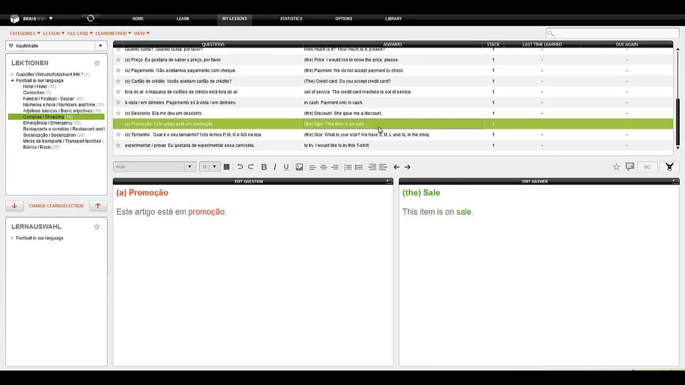Insert a numbered list

point(348,167)
